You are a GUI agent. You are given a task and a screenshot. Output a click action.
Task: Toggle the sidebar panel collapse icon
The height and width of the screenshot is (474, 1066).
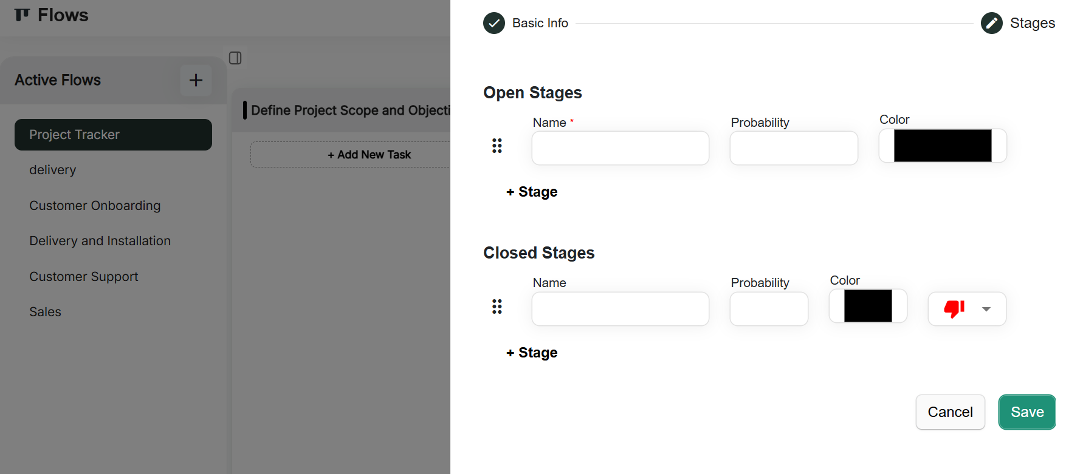tap(235, 58)
